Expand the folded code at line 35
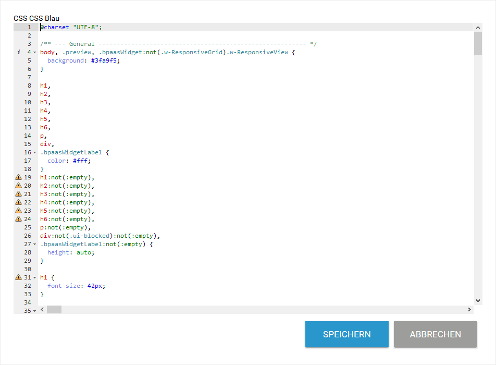The height and width of the screenshot is (365, 496). [34, 310]
